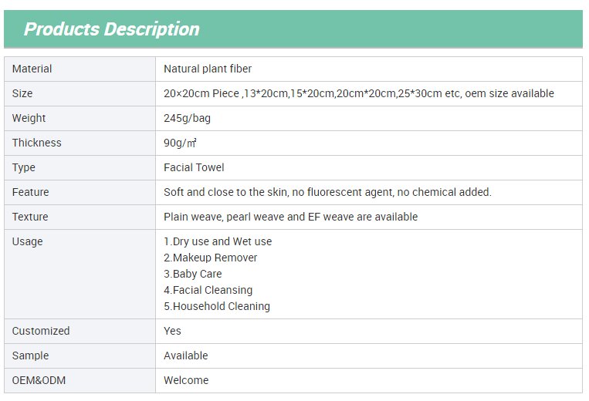Click the Household Cleaning usage line
589x401 pixels.
coord(217,306)
